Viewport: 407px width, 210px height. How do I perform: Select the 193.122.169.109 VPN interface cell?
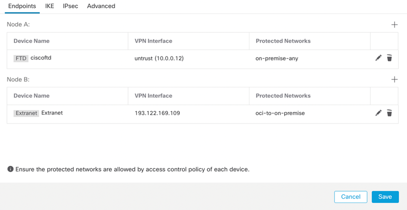[157, 113]
